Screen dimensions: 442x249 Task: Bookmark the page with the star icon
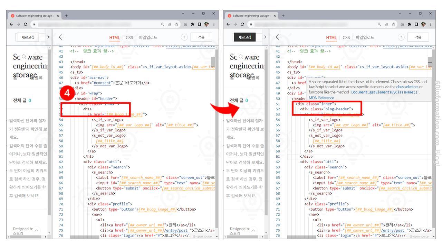(176, 24)
